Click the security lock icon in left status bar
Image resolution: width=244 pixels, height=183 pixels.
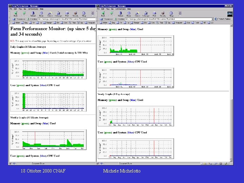coord(10,163)
